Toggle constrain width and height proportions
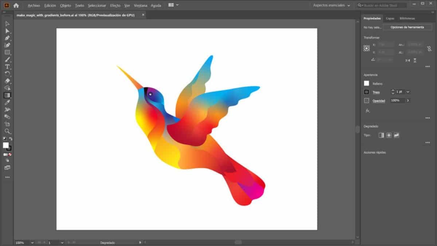This screenshot has width=437, height=246. (429, 48)
